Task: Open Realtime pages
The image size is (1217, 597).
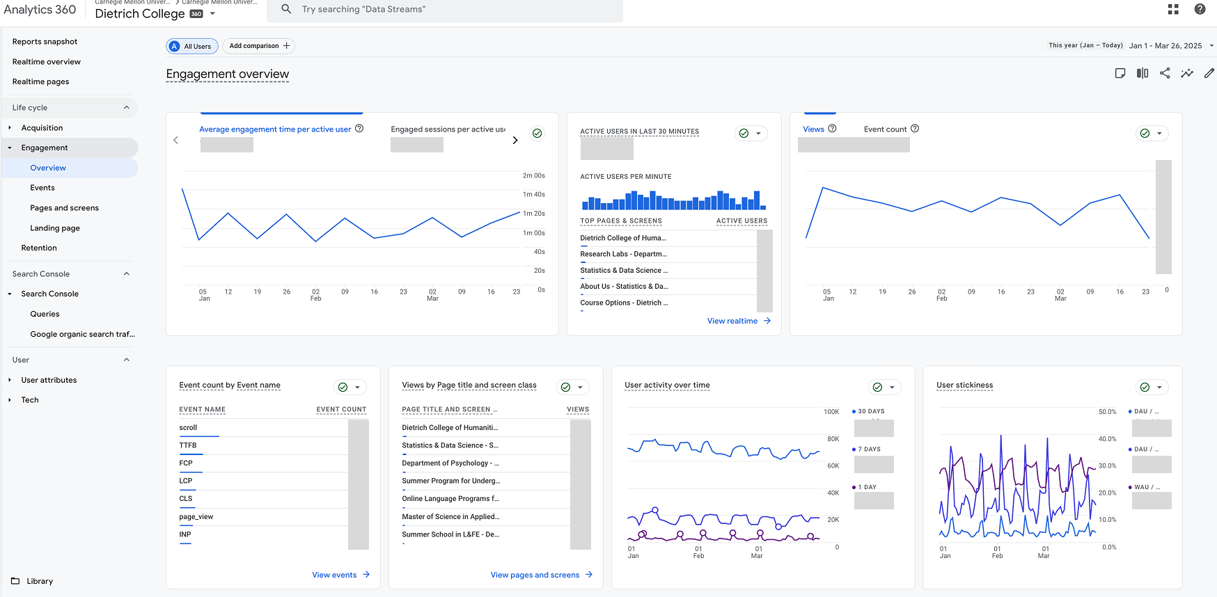Action: pos(40,82)
